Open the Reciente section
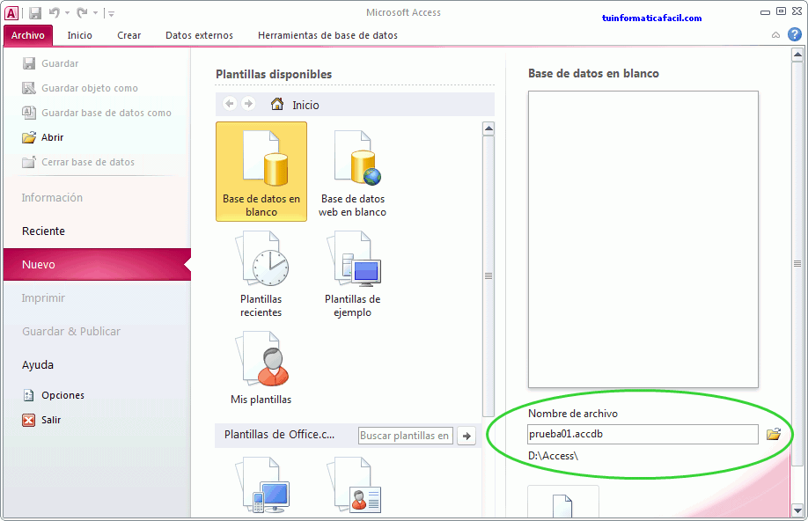Viewport: 808px width, 521px height. click(43, 231)
